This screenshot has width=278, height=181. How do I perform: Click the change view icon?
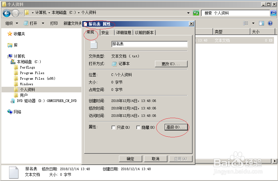click(246, 23)
